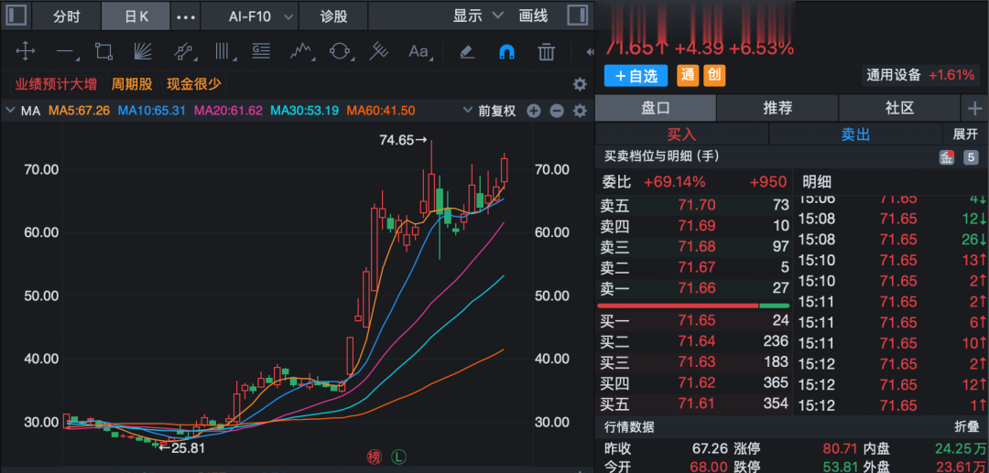Select the vertical cycle lines tool
This screenshot has height=473, width=989.
click(x=223, y=51)
